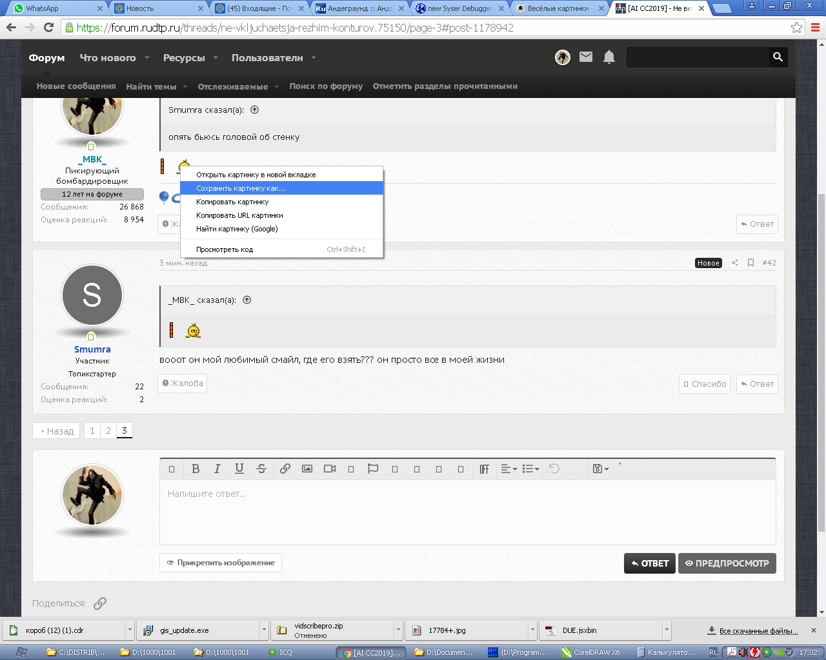Open the text alignment dropdown
826x660 pixels.
[509, 469]
